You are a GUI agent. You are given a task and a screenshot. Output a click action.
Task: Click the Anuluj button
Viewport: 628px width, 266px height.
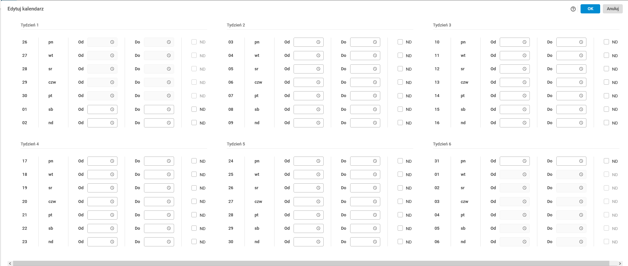tap(613, 9)
